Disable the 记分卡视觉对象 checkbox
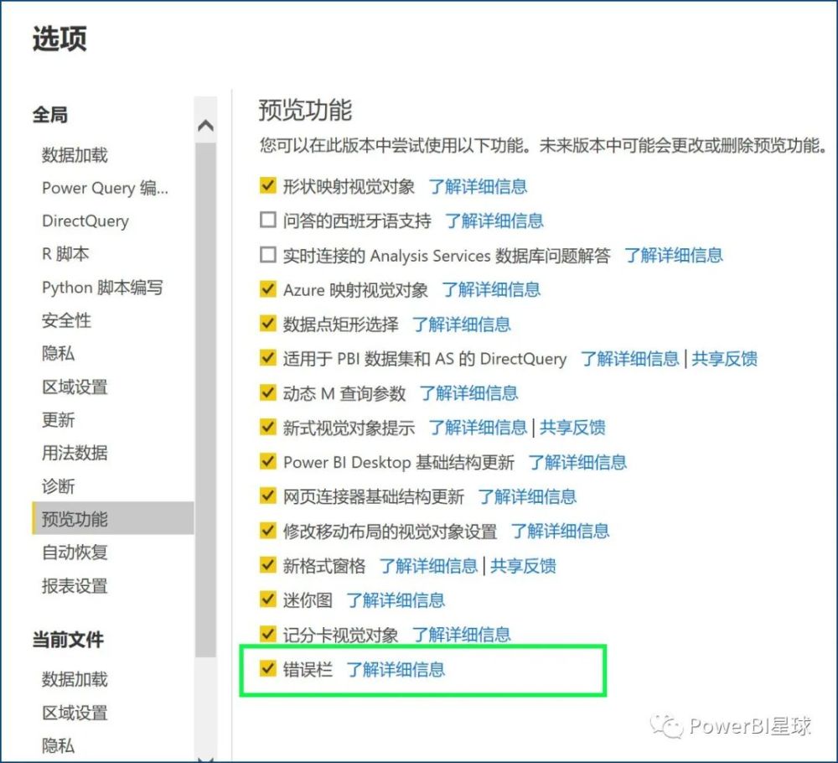The image size is (838, 763). 268,634
